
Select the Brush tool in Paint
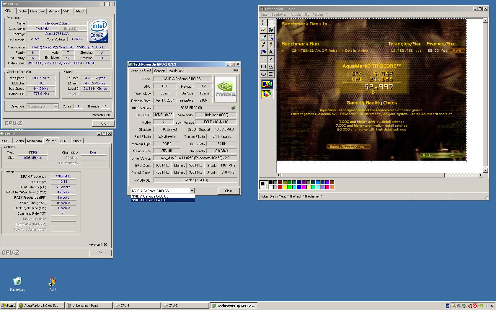pos(271,45)
